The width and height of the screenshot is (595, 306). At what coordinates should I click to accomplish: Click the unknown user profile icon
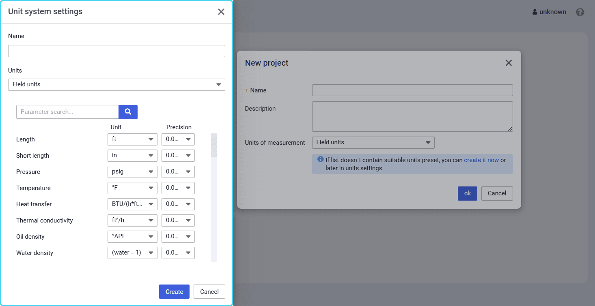tap(535, 12)
